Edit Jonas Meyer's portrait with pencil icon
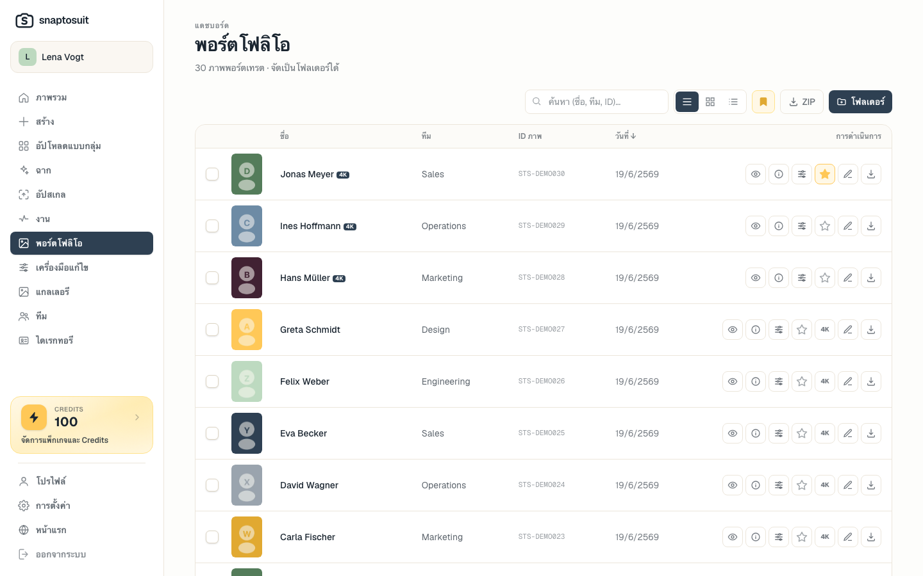The width and height of the screenshot is (923, 576). coord(848,174)
